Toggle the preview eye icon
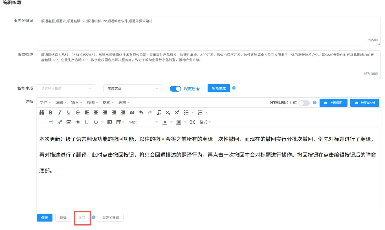The height and width of the screenshot is (230, 385). click(x=78, y=122)
